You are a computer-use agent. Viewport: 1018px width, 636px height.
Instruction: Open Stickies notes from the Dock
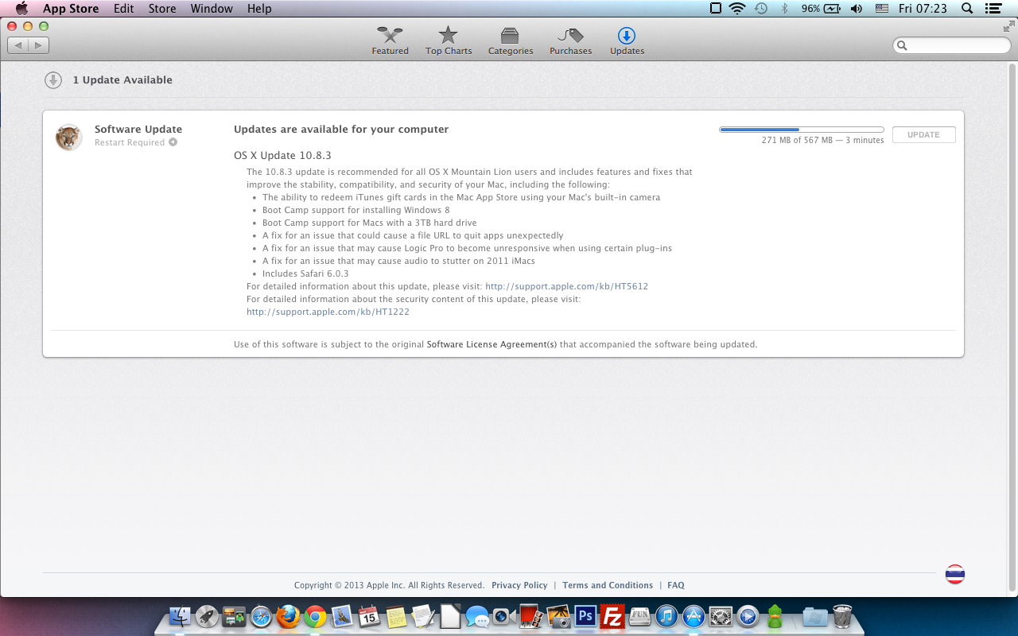pyautogui.click(x=396, y=616)
